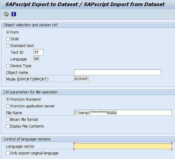Focus the empty Object name field
The height and width of the screenshot is (159, 175).
point(117,72)
